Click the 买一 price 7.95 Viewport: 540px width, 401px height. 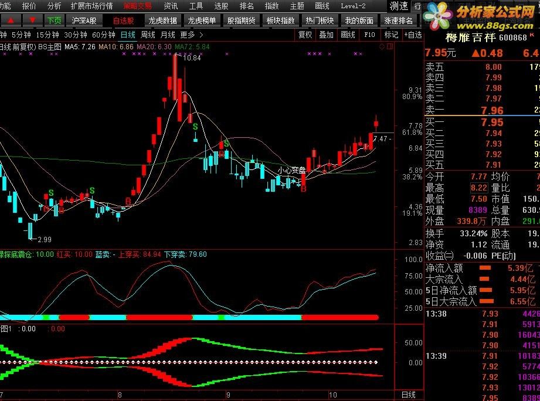[x=492, y=122]
